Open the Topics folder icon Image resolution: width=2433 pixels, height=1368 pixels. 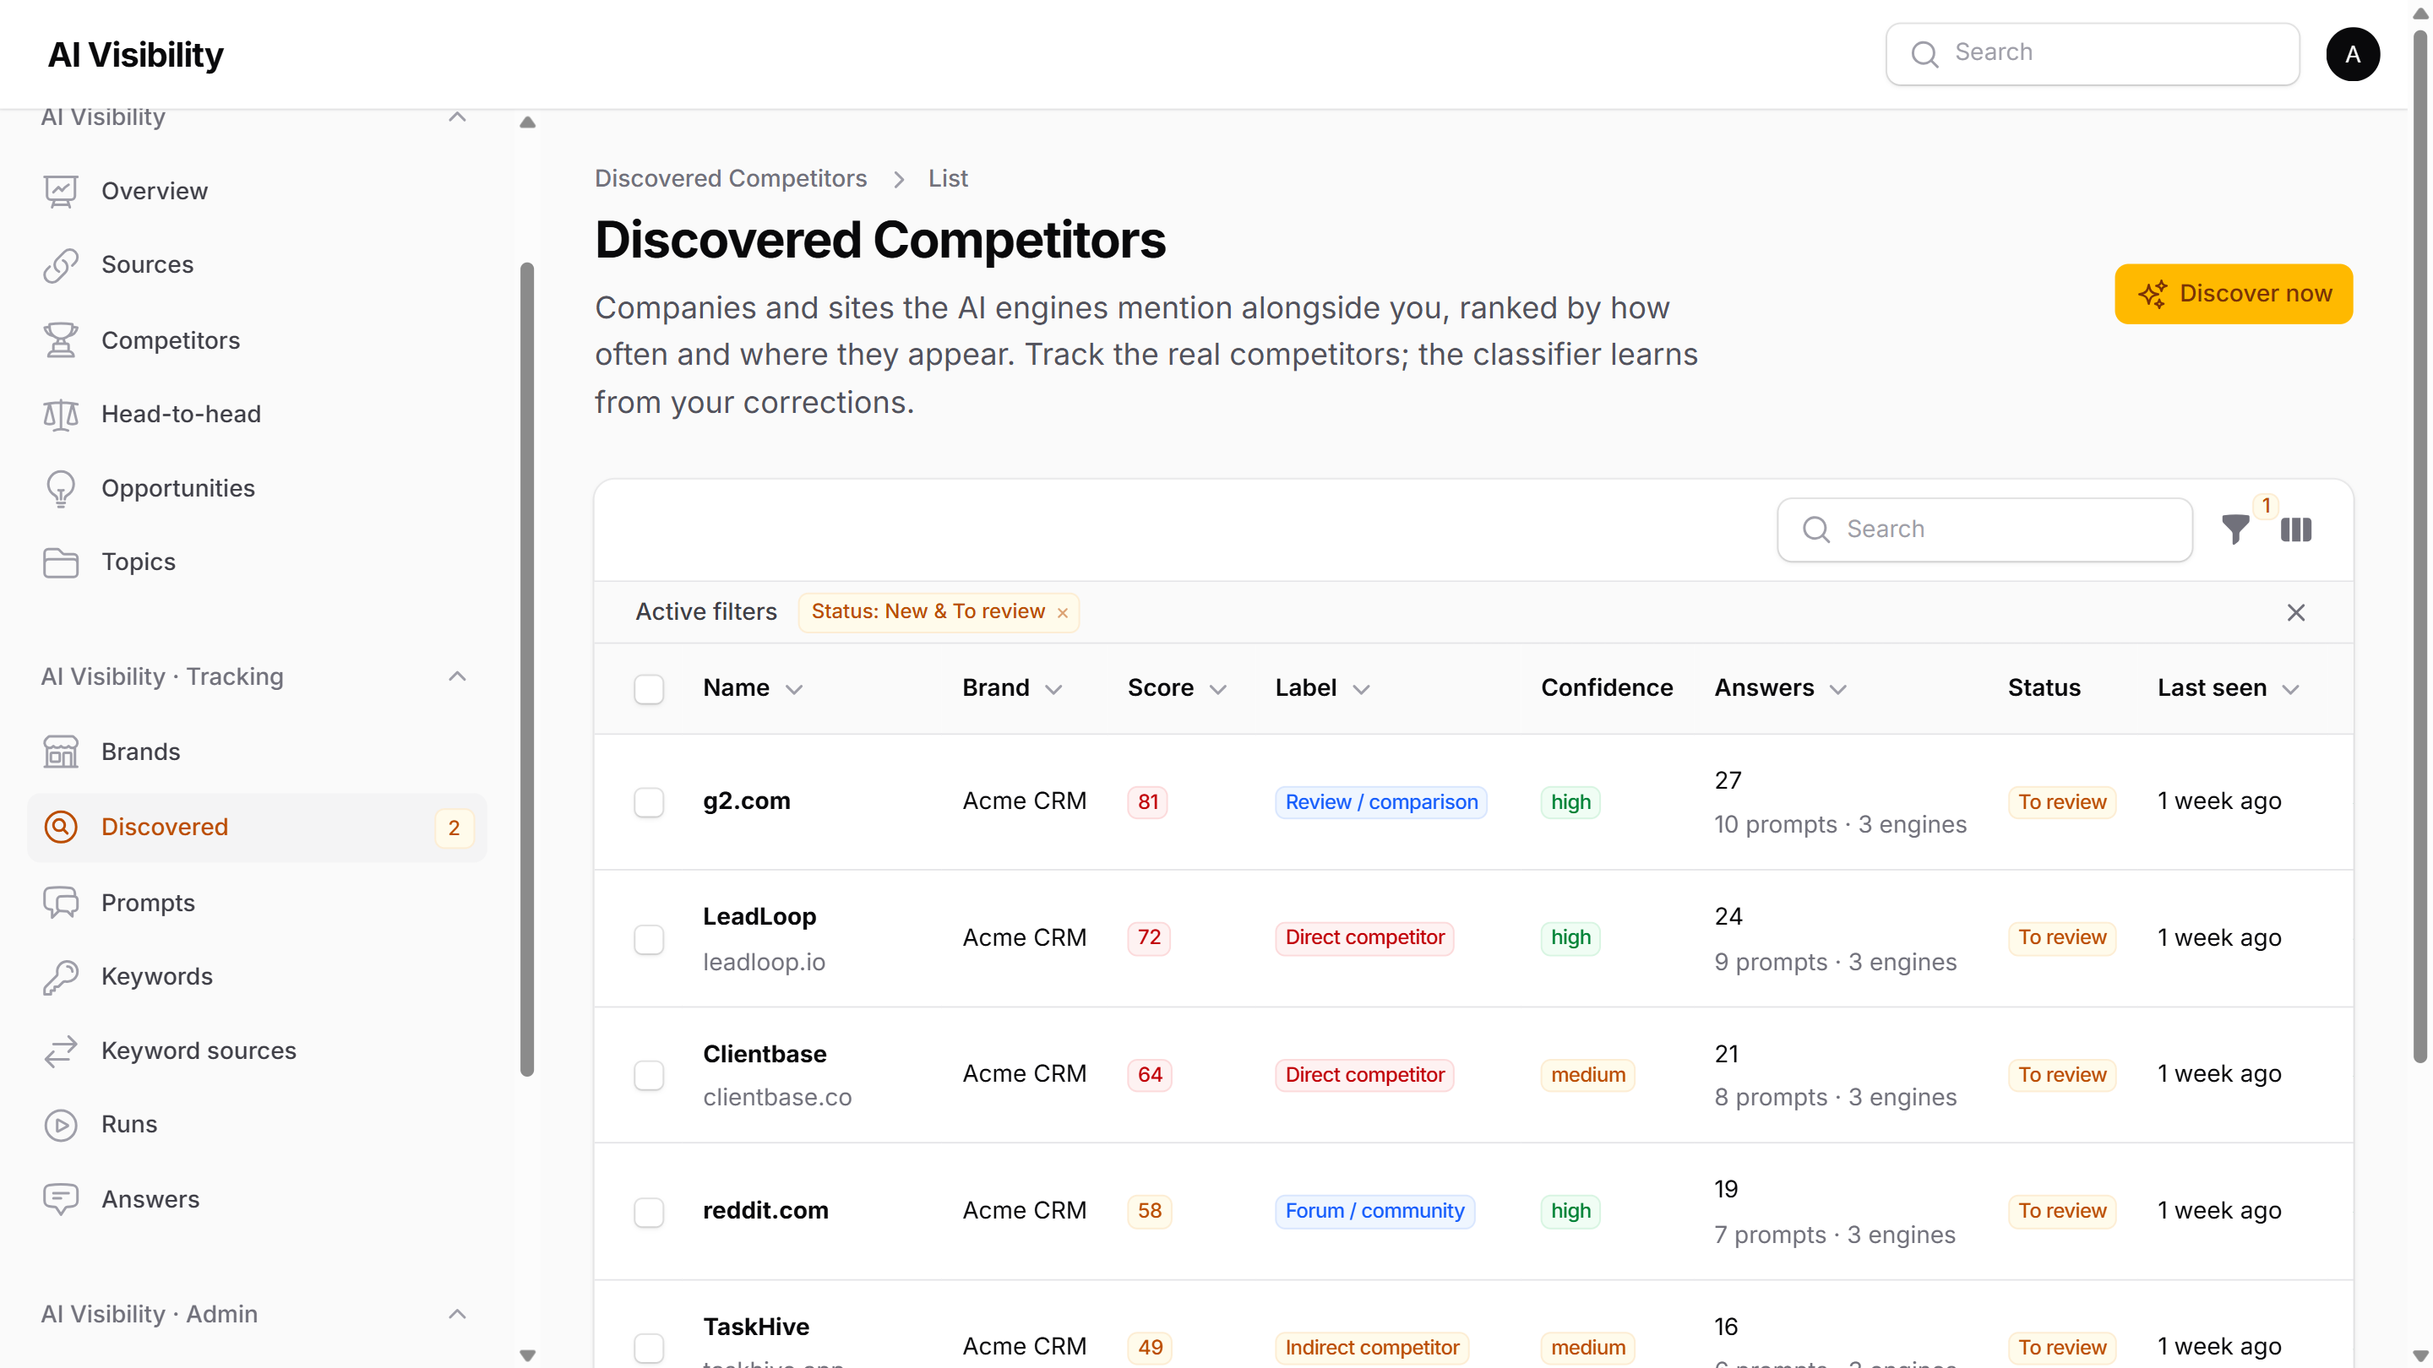tap(61, 562)
